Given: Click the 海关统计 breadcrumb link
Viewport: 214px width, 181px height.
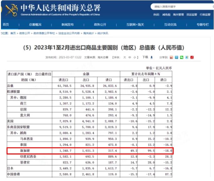Looking at the screenshot, I should pos(89,33).
